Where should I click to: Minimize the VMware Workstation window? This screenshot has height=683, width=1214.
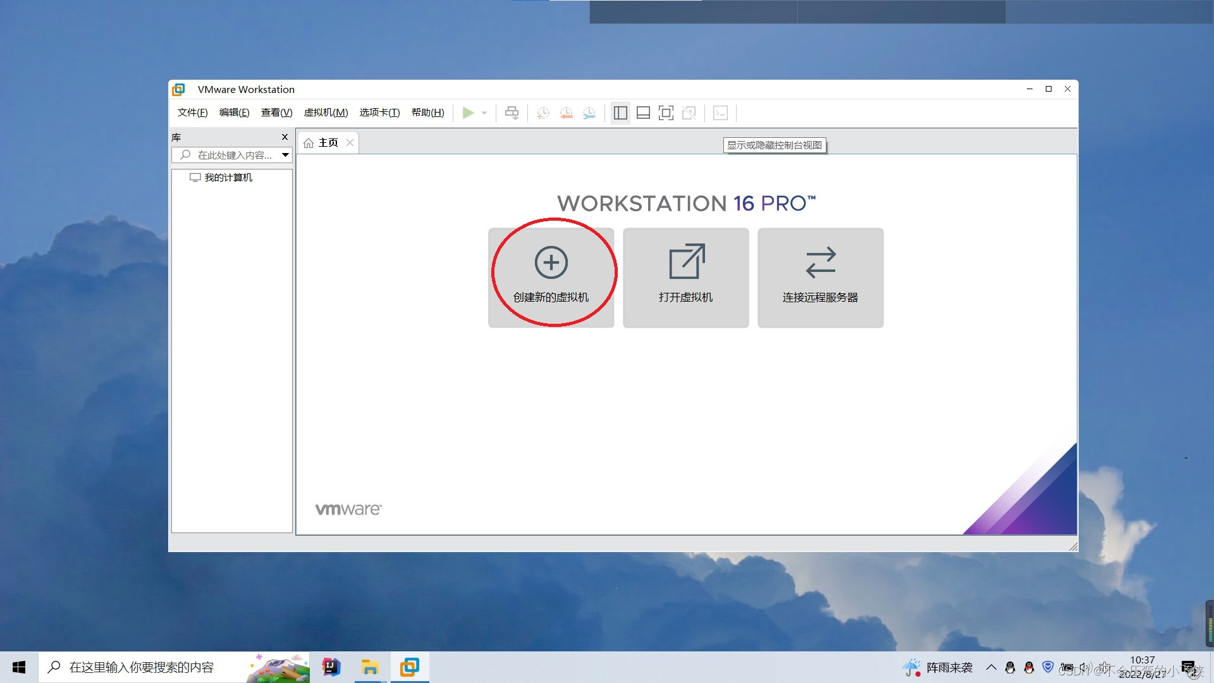pyautogui.click(x=1029, y=89)
